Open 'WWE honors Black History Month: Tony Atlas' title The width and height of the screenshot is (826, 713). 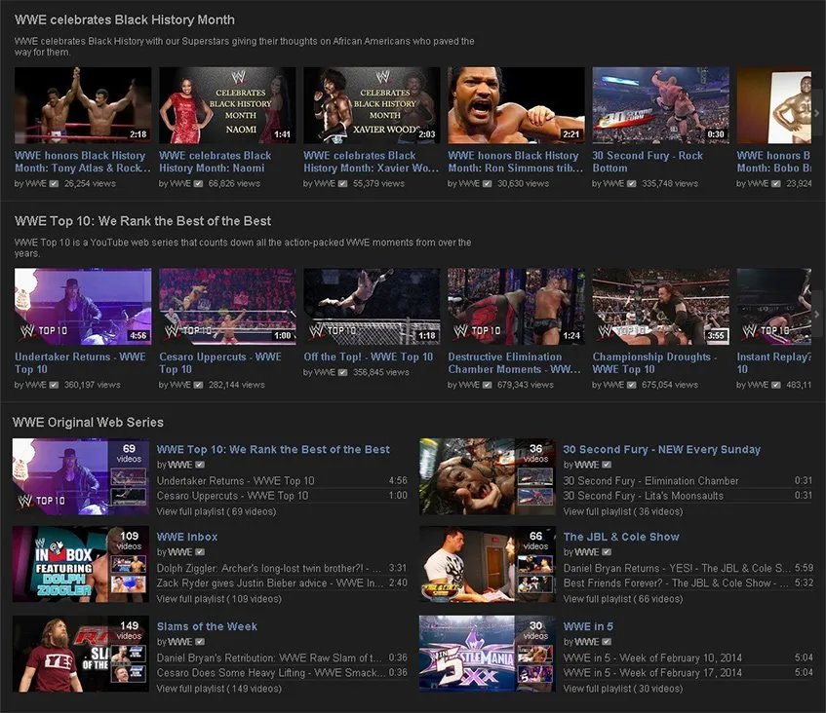(83, 162)
